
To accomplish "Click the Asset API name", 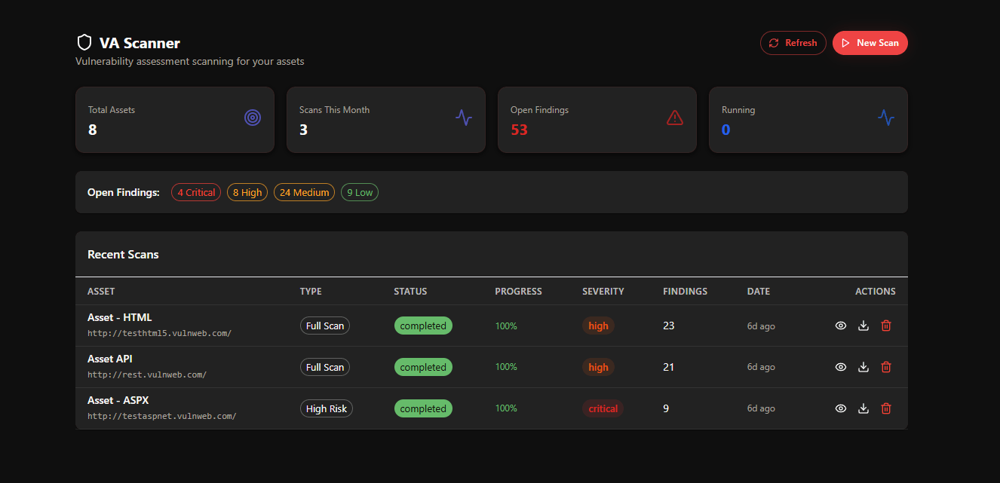I will (110, 359).
